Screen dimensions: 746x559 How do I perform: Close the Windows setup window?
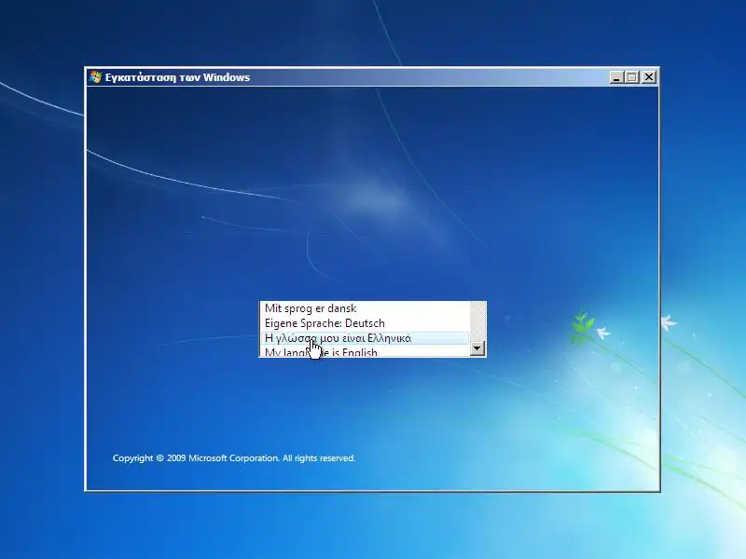(649, 77)
